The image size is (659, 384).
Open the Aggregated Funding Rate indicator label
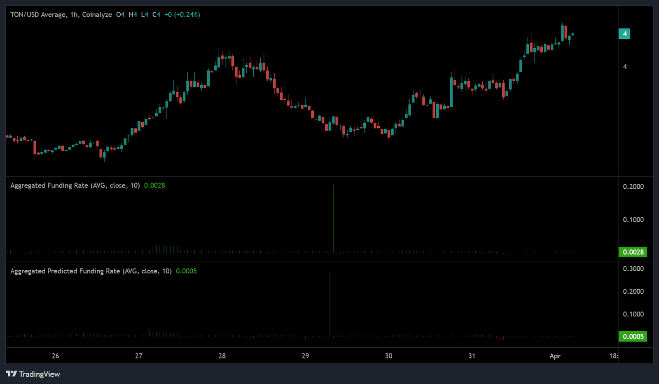pyautogui.click(x=75, y=185)
